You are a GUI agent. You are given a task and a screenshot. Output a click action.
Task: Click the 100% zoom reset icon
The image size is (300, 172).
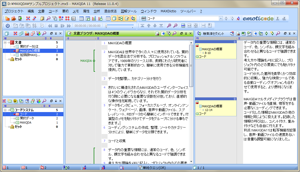183,25
